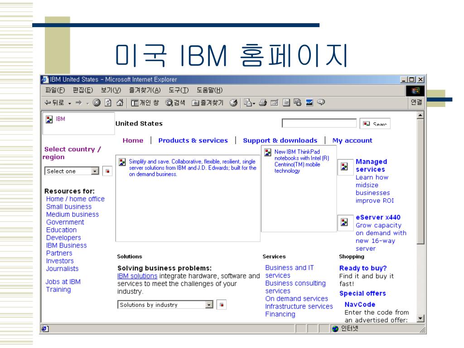Refresh the page with the Refresh icon
Viewport: 464px width, 348px height.
108,103
